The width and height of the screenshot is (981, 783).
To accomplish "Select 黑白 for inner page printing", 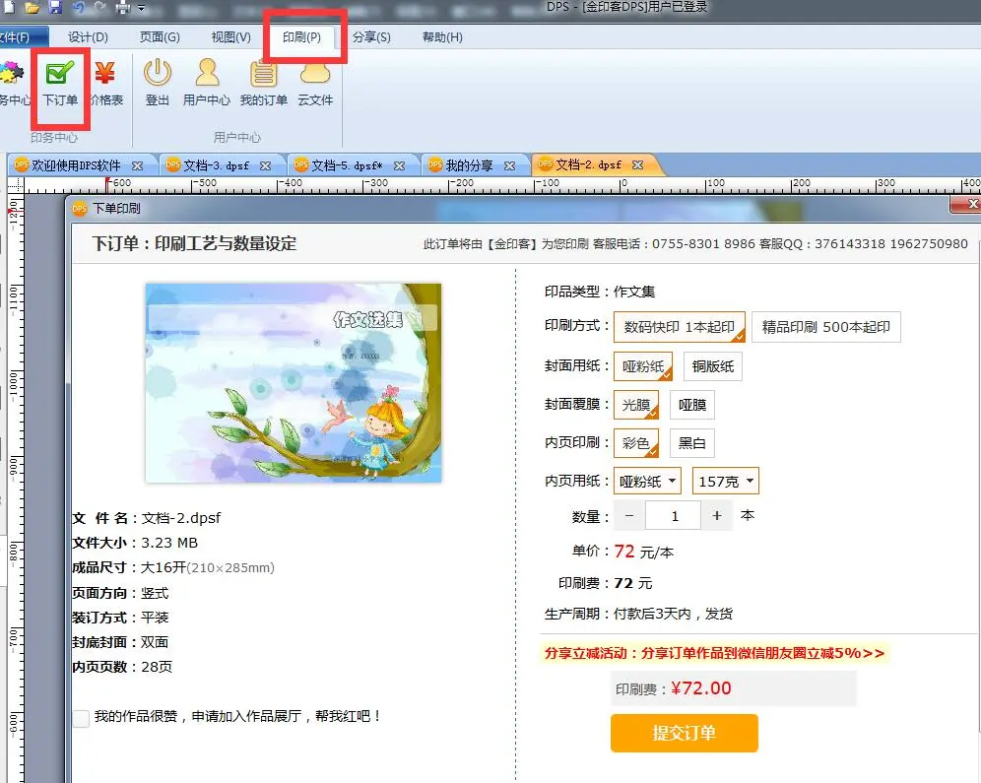I will pos(691,443).
